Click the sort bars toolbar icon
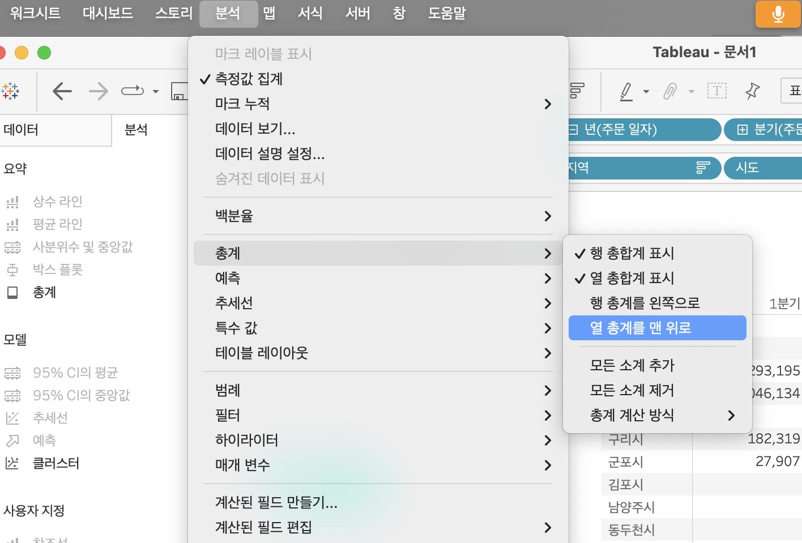 pyautogui.click(x=577, y=91)
